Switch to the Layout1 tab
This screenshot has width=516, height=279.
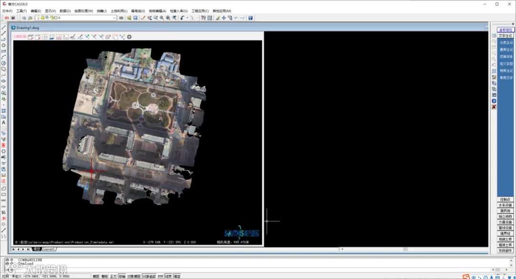tap(49, 249)
